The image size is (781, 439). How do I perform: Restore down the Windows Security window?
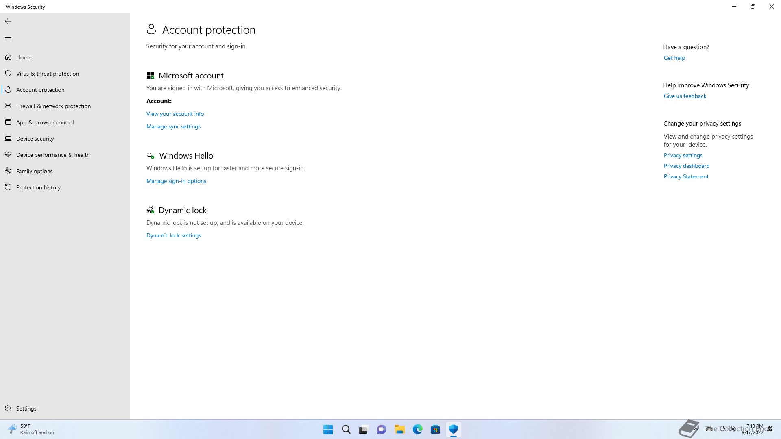pos(753,7)
